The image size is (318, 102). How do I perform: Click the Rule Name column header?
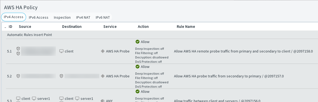click(186, 27)
